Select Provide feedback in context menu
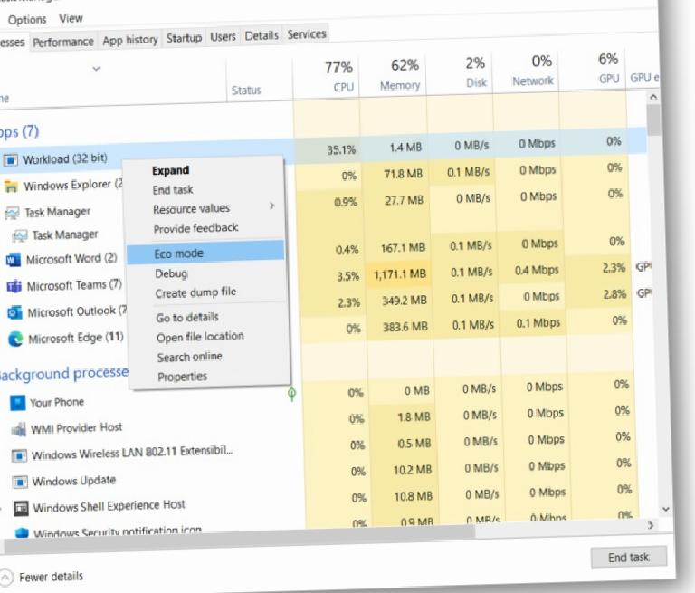The width and height of the screenshot is (695, 593). (x=195, y=228)
